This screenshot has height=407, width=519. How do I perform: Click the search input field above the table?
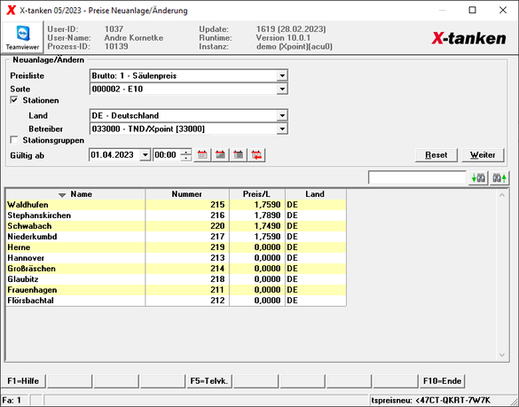pos(417,178)
